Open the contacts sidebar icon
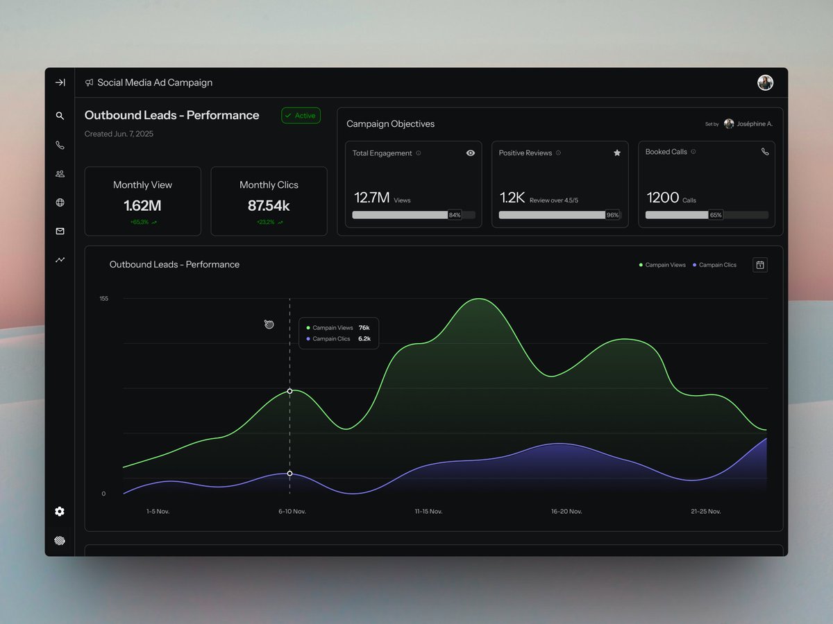Viewport: 833px width, 624px height. coord(60,173)
